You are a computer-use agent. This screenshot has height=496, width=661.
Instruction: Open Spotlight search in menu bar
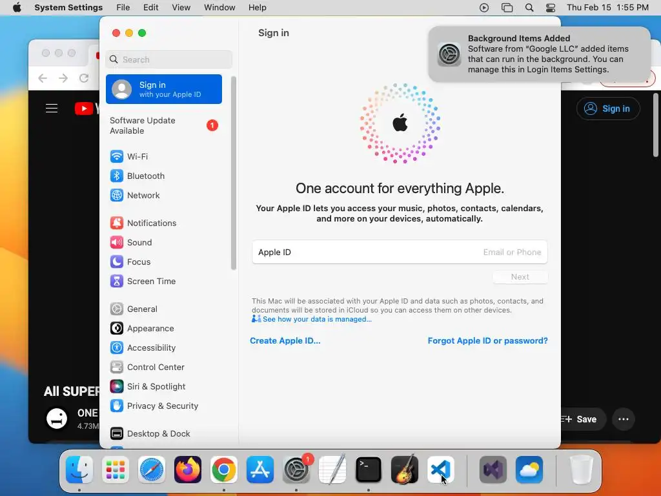[529, 8]
